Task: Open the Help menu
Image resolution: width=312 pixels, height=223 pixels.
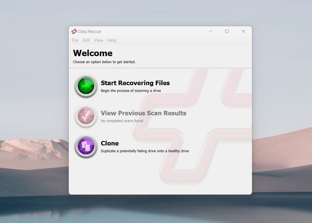Action: tap(112, 40)
